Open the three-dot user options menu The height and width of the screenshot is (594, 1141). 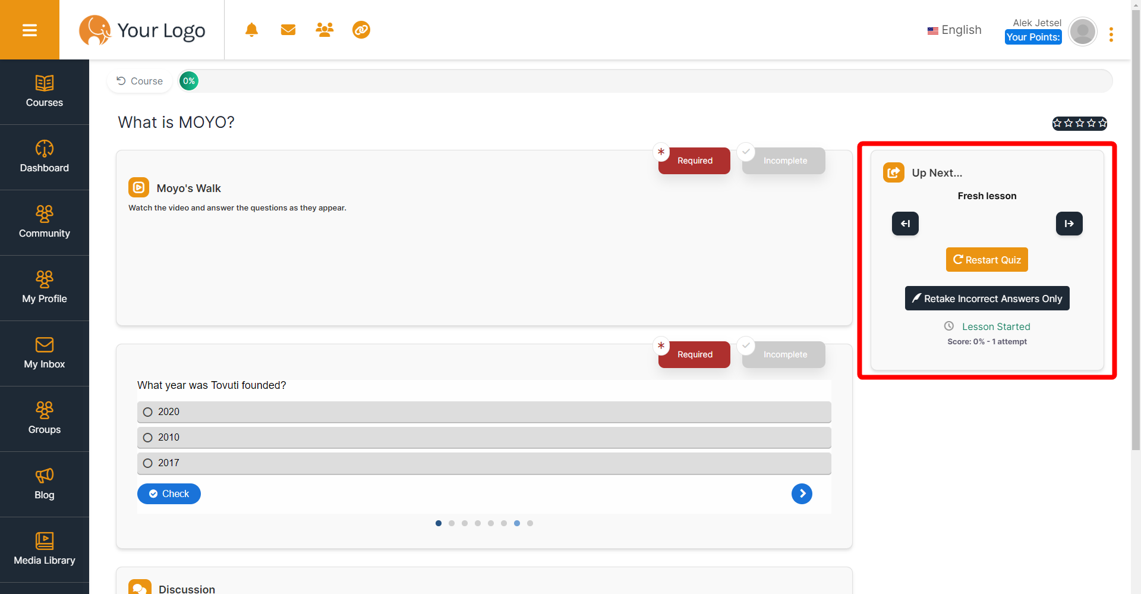1111,34
